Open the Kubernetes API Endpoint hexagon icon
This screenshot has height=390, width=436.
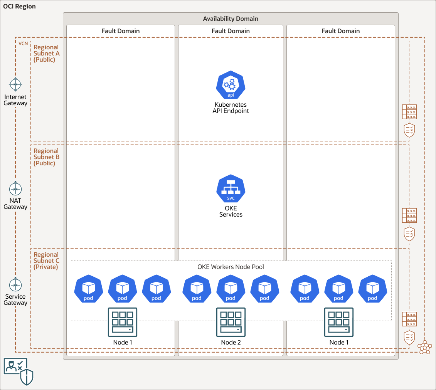pos(230,85)
